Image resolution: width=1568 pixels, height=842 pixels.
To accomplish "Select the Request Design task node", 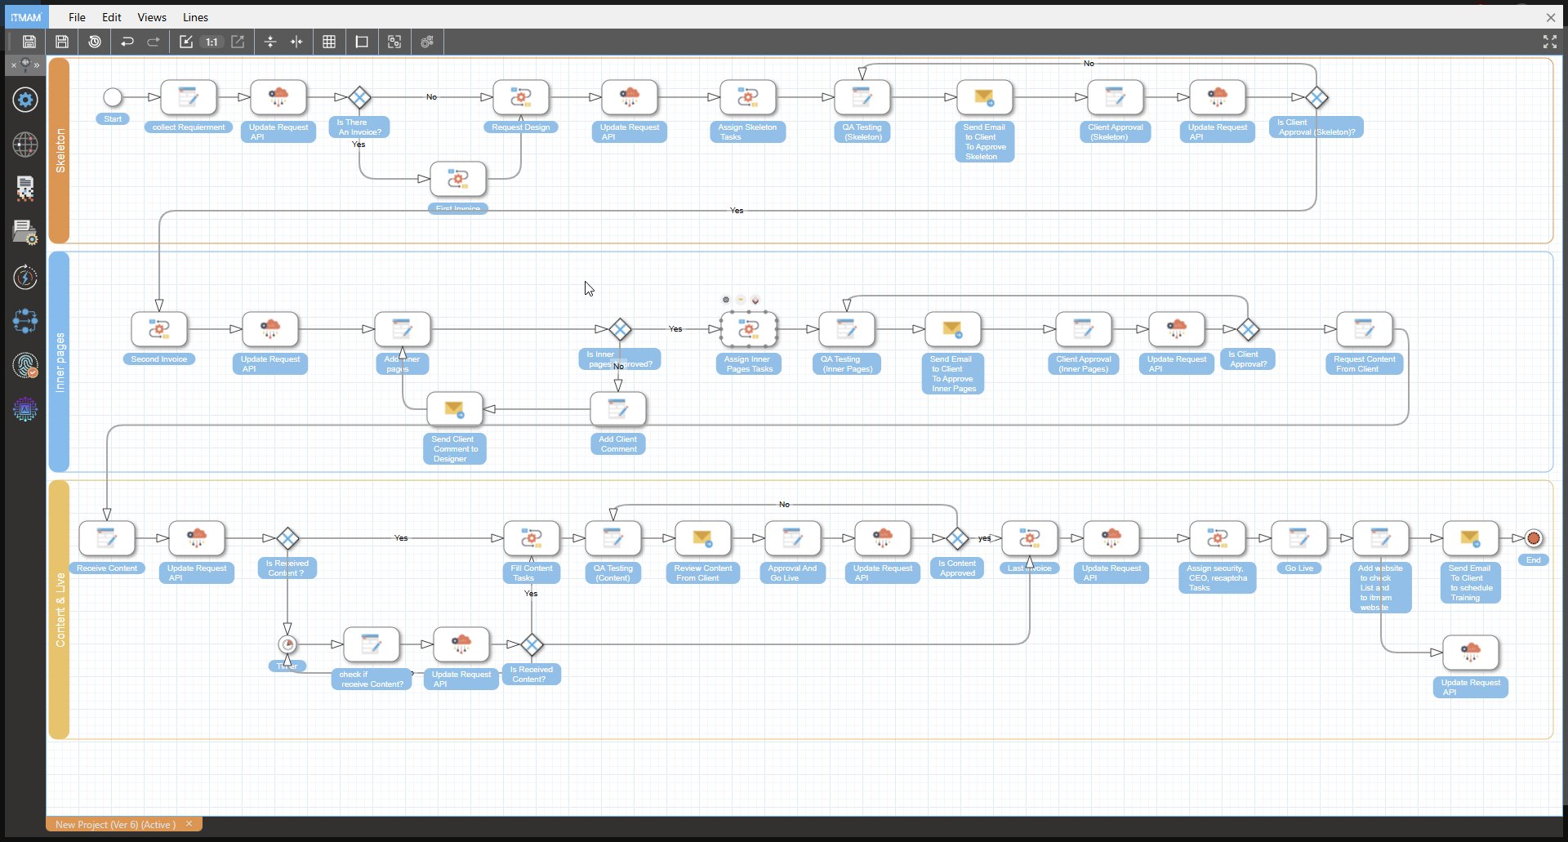I will [x=521, y=97].
